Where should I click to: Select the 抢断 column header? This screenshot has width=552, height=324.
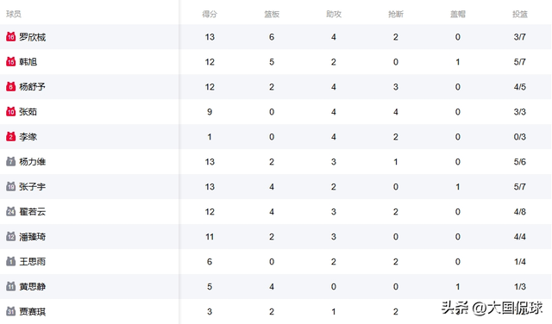(396, 14)
